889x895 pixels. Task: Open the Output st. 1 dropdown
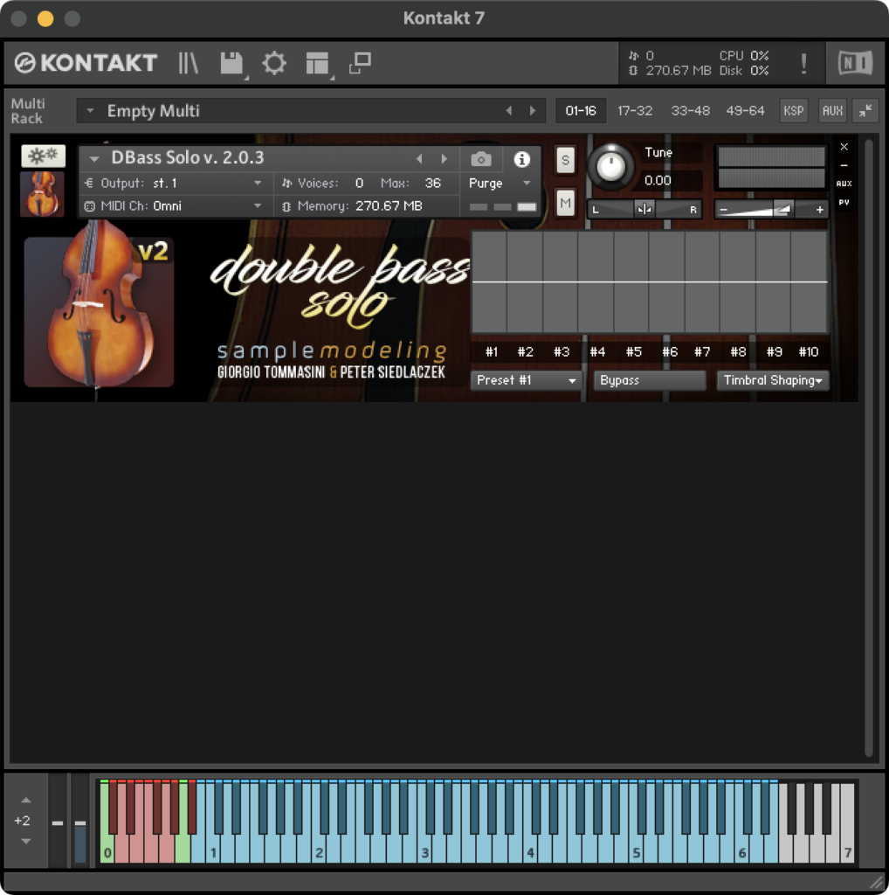click(258, 184)
